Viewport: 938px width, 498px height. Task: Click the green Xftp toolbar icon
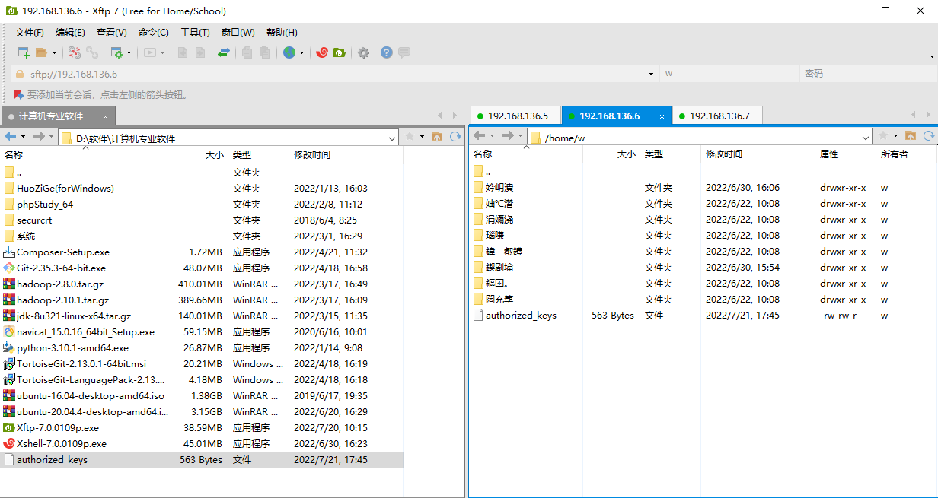[340, 52]
